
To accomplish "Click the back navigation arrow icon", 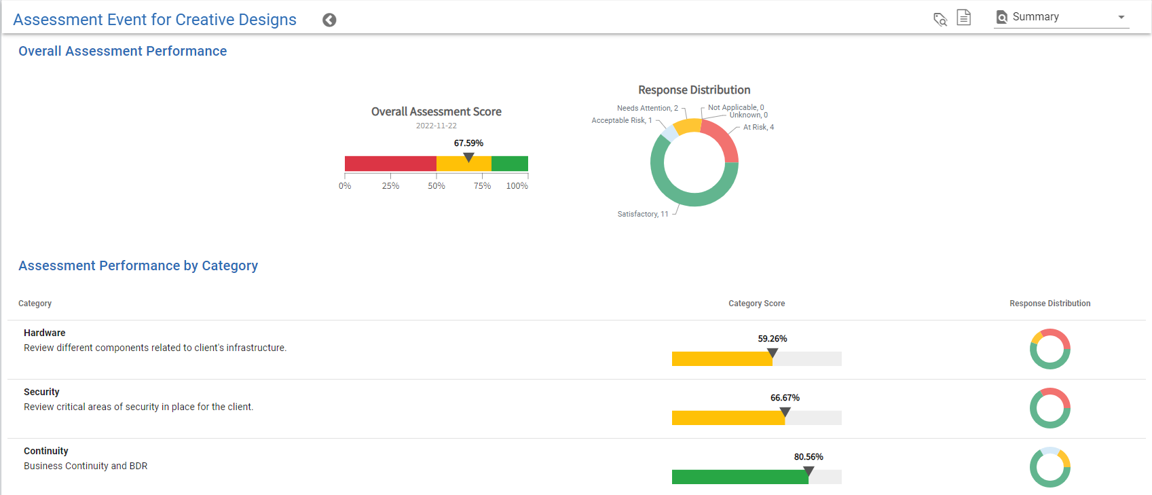I will [329, 20].
